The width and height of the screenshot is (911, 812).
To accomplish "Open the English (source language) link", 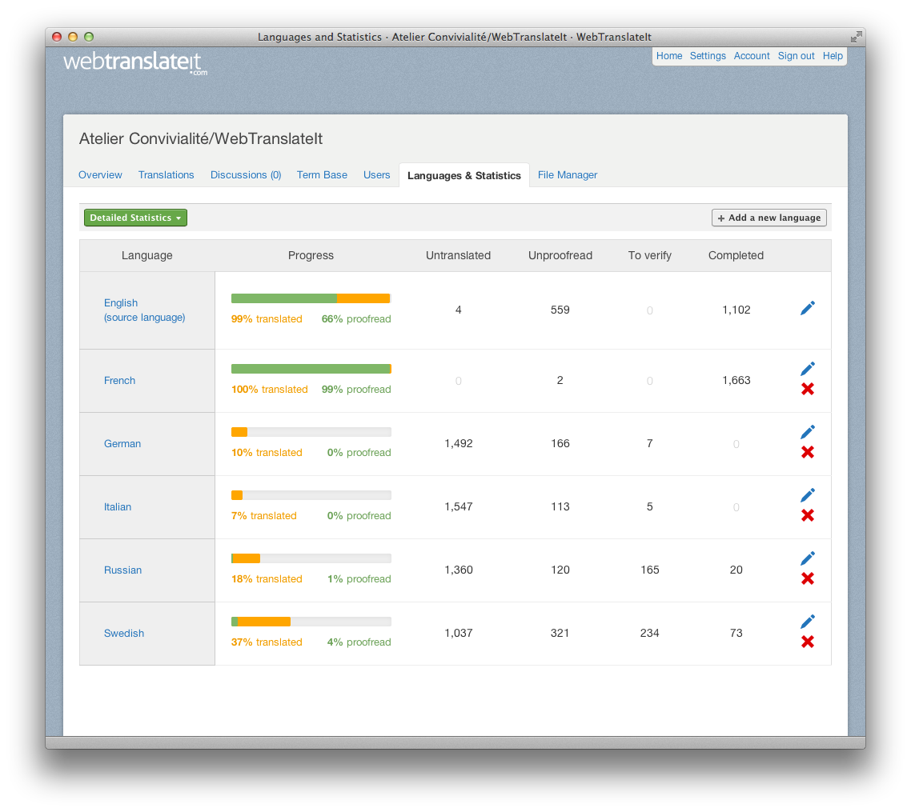I will tap(145, 310).
